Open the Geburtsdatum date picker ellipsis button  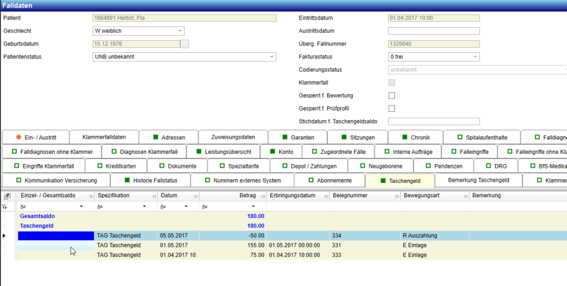185,44
